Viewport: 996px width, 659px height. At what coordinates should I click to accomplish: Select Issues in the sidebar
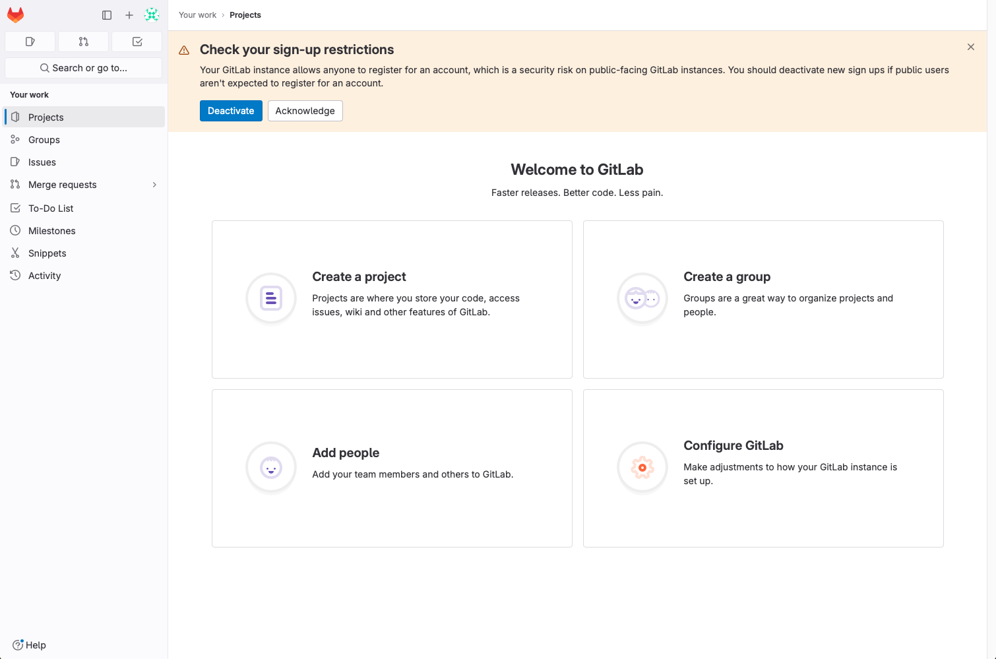coord(84,162)
